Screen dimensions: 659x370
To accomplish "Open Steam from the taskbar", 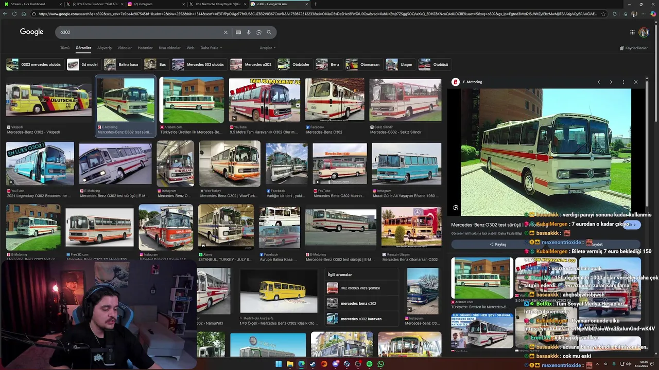I will point(313,364).
